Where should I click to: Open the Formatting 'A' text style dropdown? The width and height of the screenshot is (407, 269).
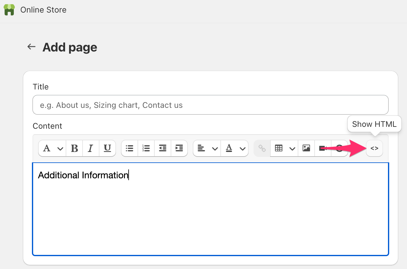[x=52, y=148]
